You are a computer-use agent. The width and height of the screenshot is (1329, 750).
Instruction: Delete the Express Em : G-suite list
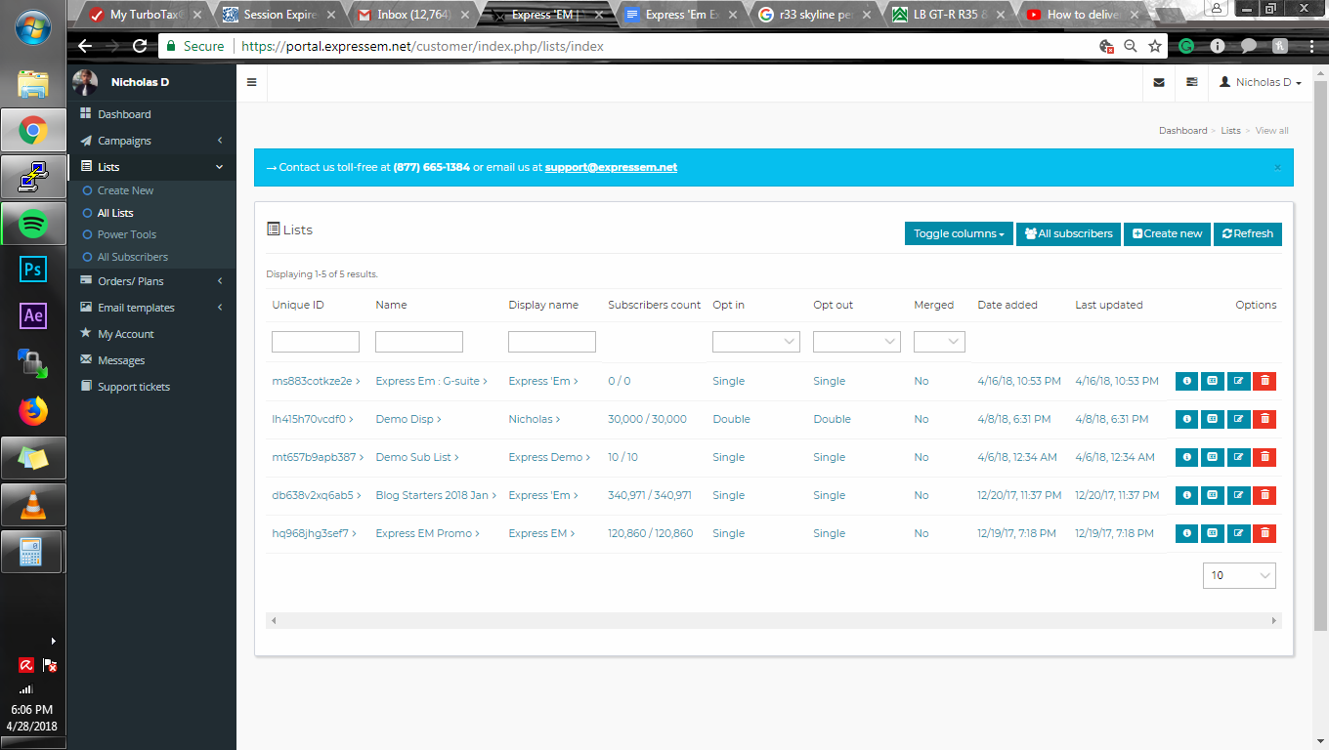click(x=1265, y=381)
